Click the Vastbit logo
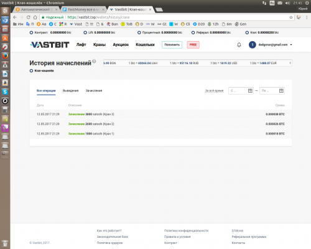This screenshot has height=249, width=311. pyautogui.click(x=50, y=45)
